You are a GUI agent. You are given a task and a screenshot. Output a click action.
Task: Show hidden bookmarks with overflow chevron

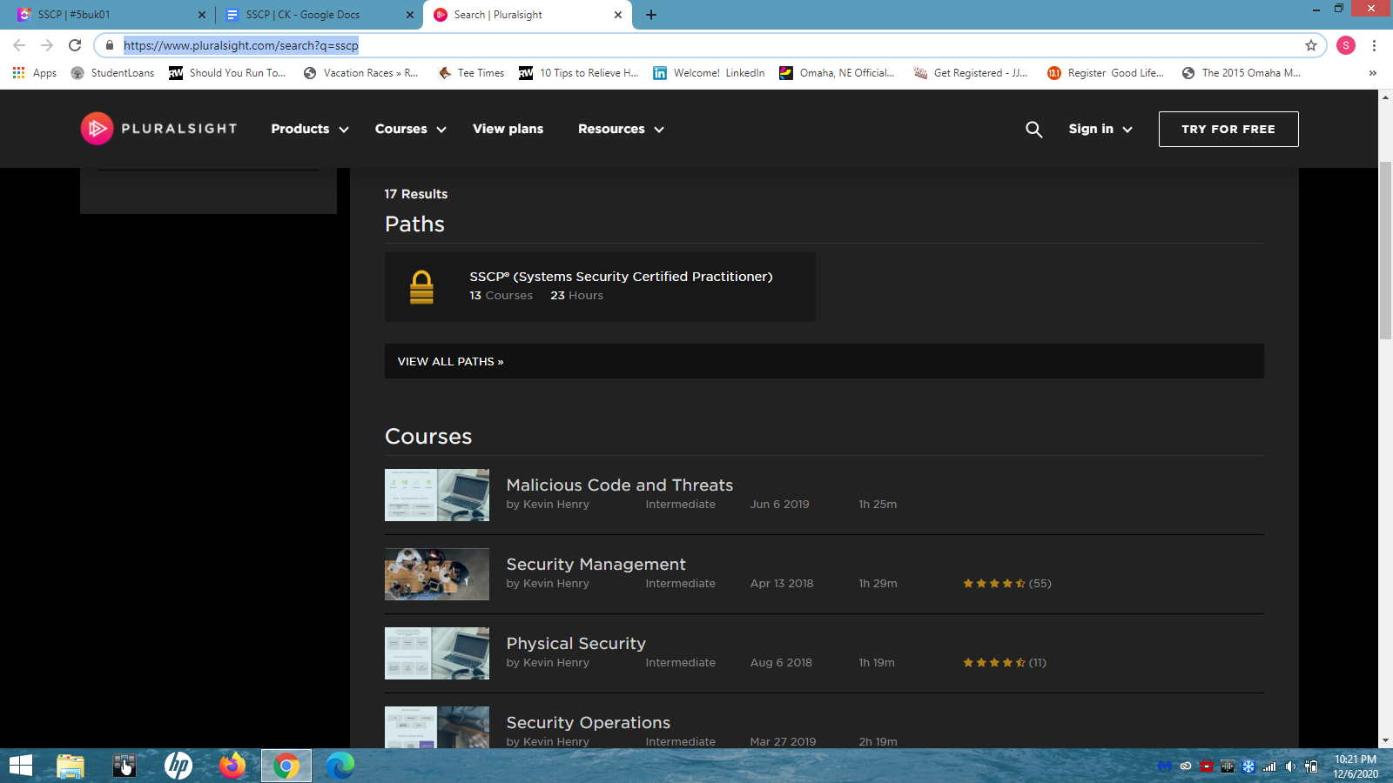pos(1373,73)
